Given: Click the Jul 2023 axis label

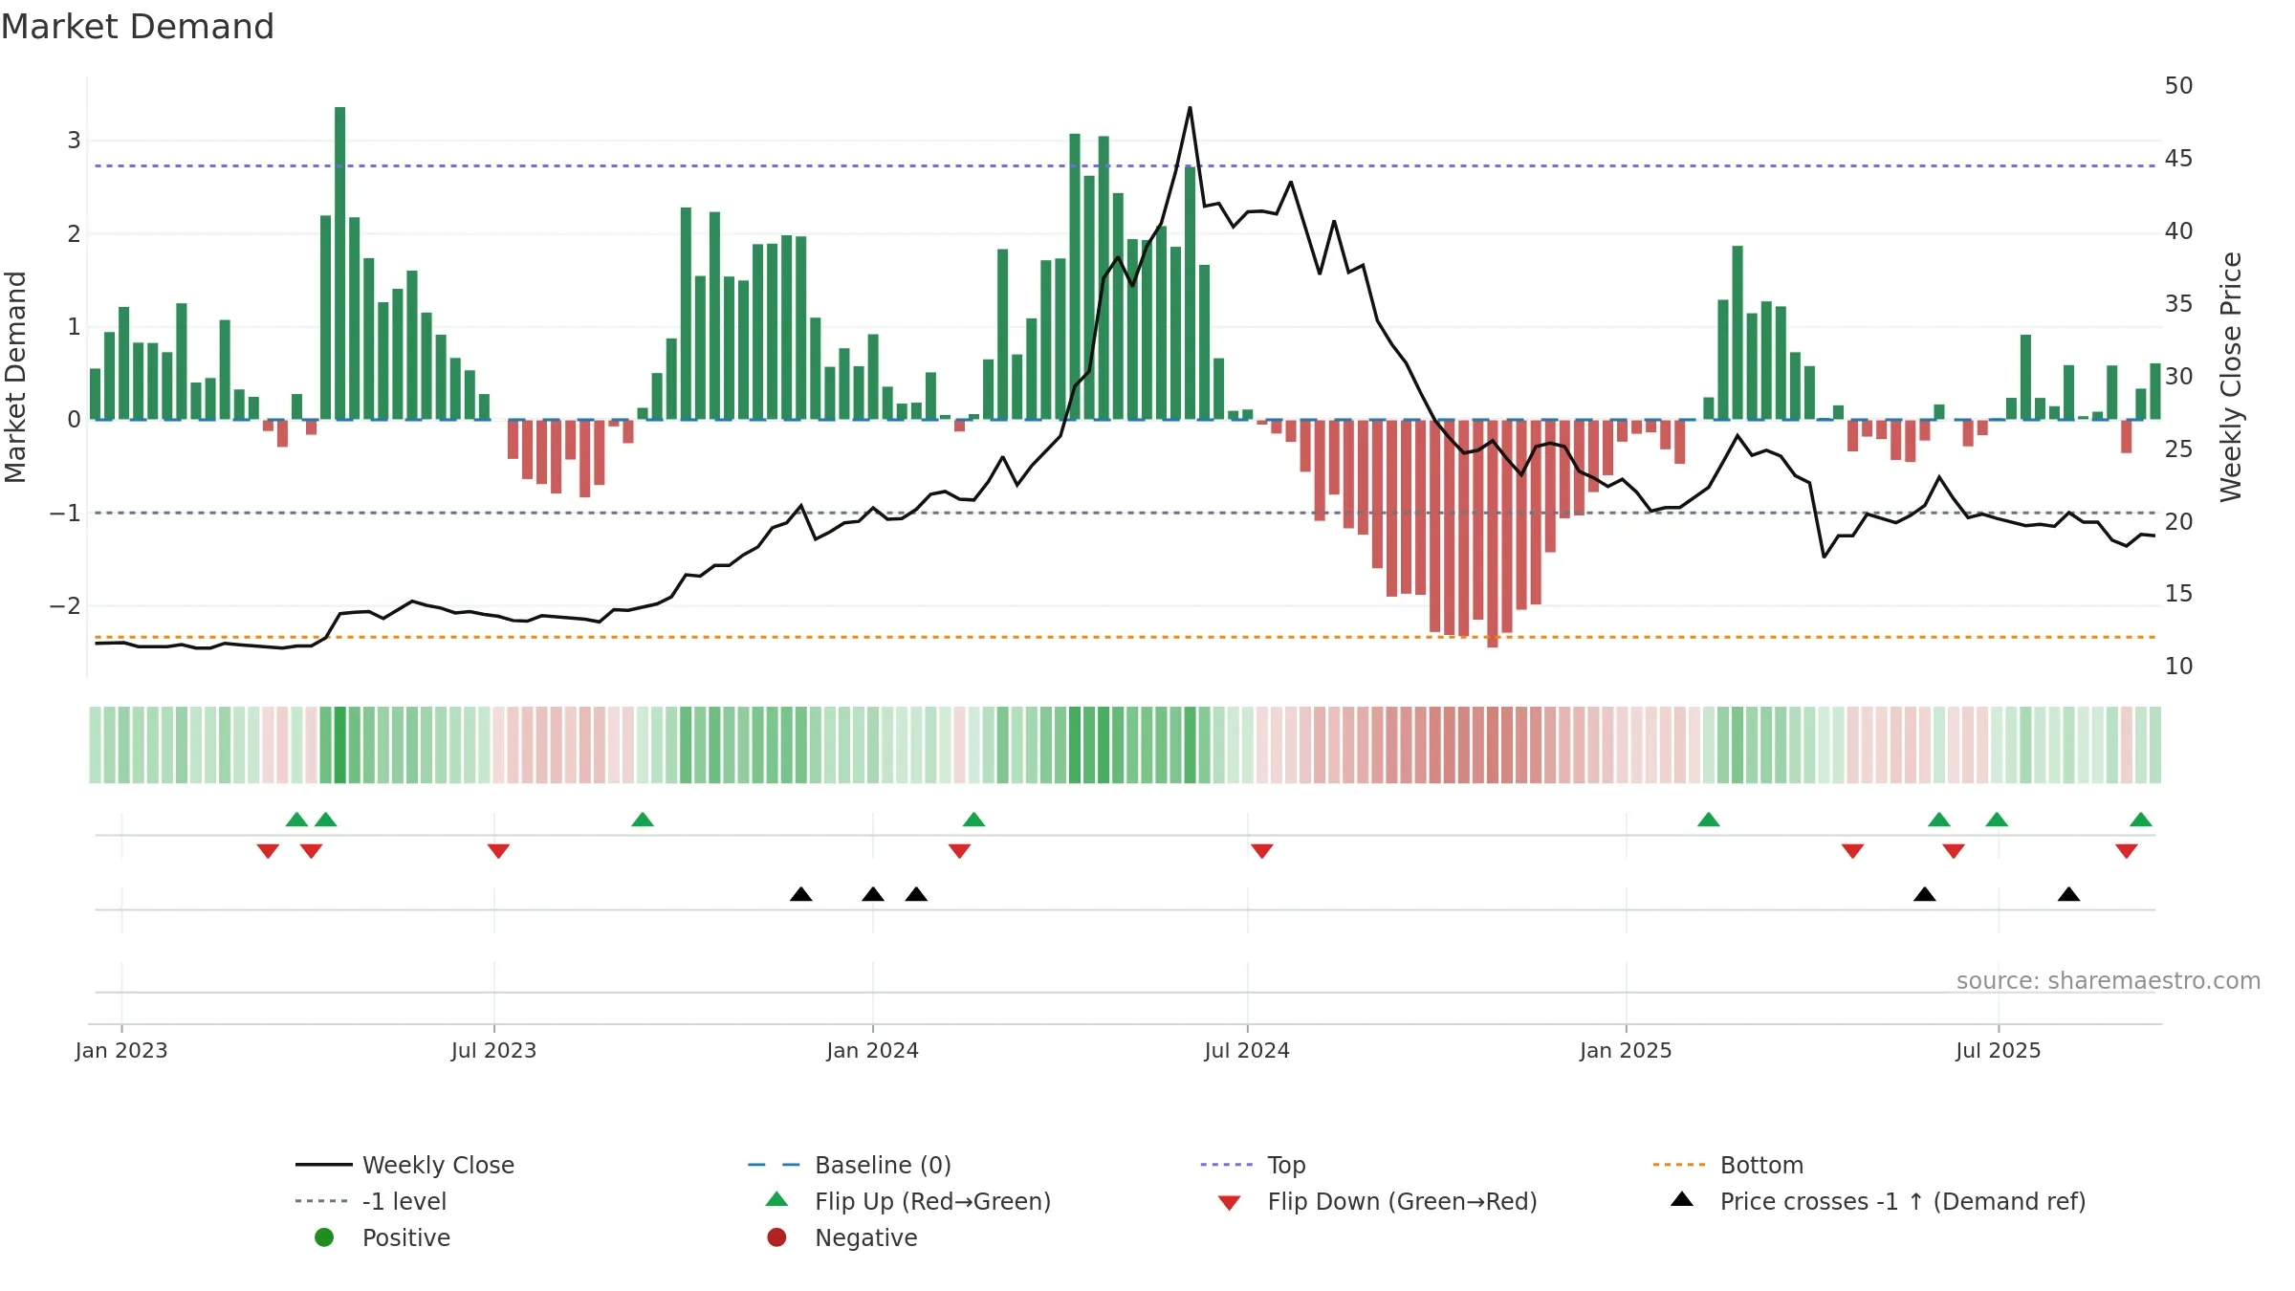Looking at the screenshot, I should tap(494, 1051).
